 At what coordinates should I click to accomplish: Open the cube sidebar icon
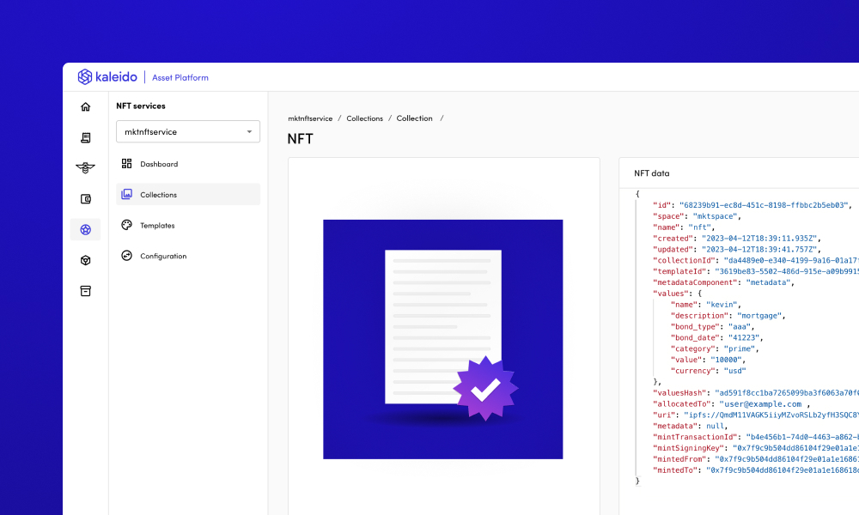click(x=85, y=260)
